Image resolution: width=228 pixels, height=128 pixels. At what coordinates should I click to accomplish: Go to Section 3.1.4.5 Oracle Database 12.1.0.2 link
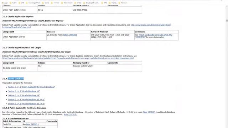coord(26,104)
